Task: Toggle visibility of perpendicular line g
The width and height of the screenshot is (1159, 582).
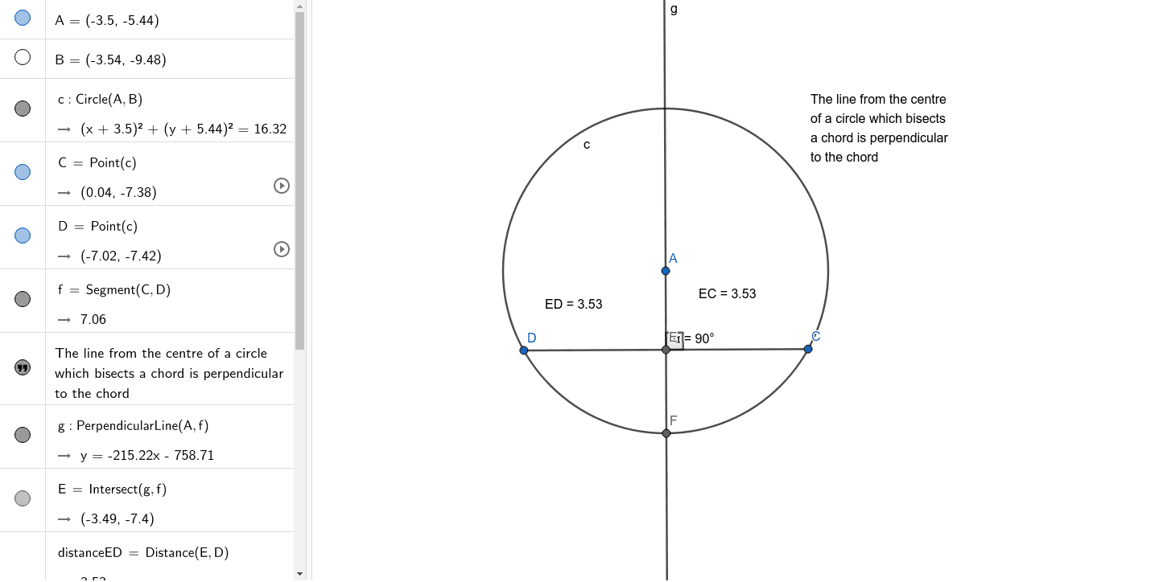Action: (x=23, y=435)
